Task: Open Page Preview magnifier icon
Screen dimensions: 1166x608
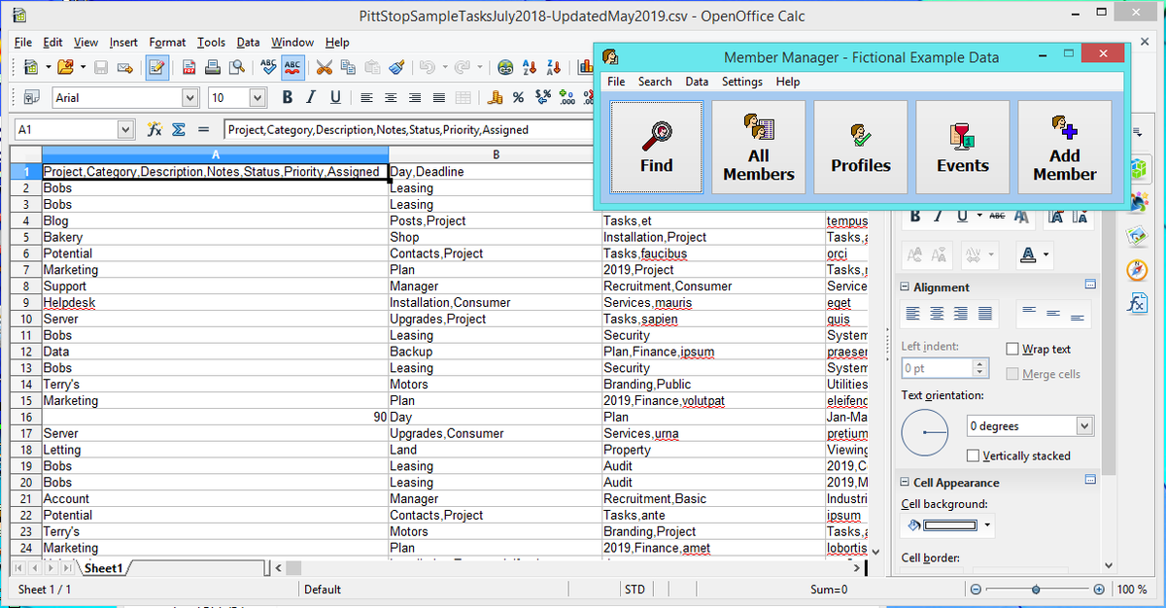Action: (235, 67)
